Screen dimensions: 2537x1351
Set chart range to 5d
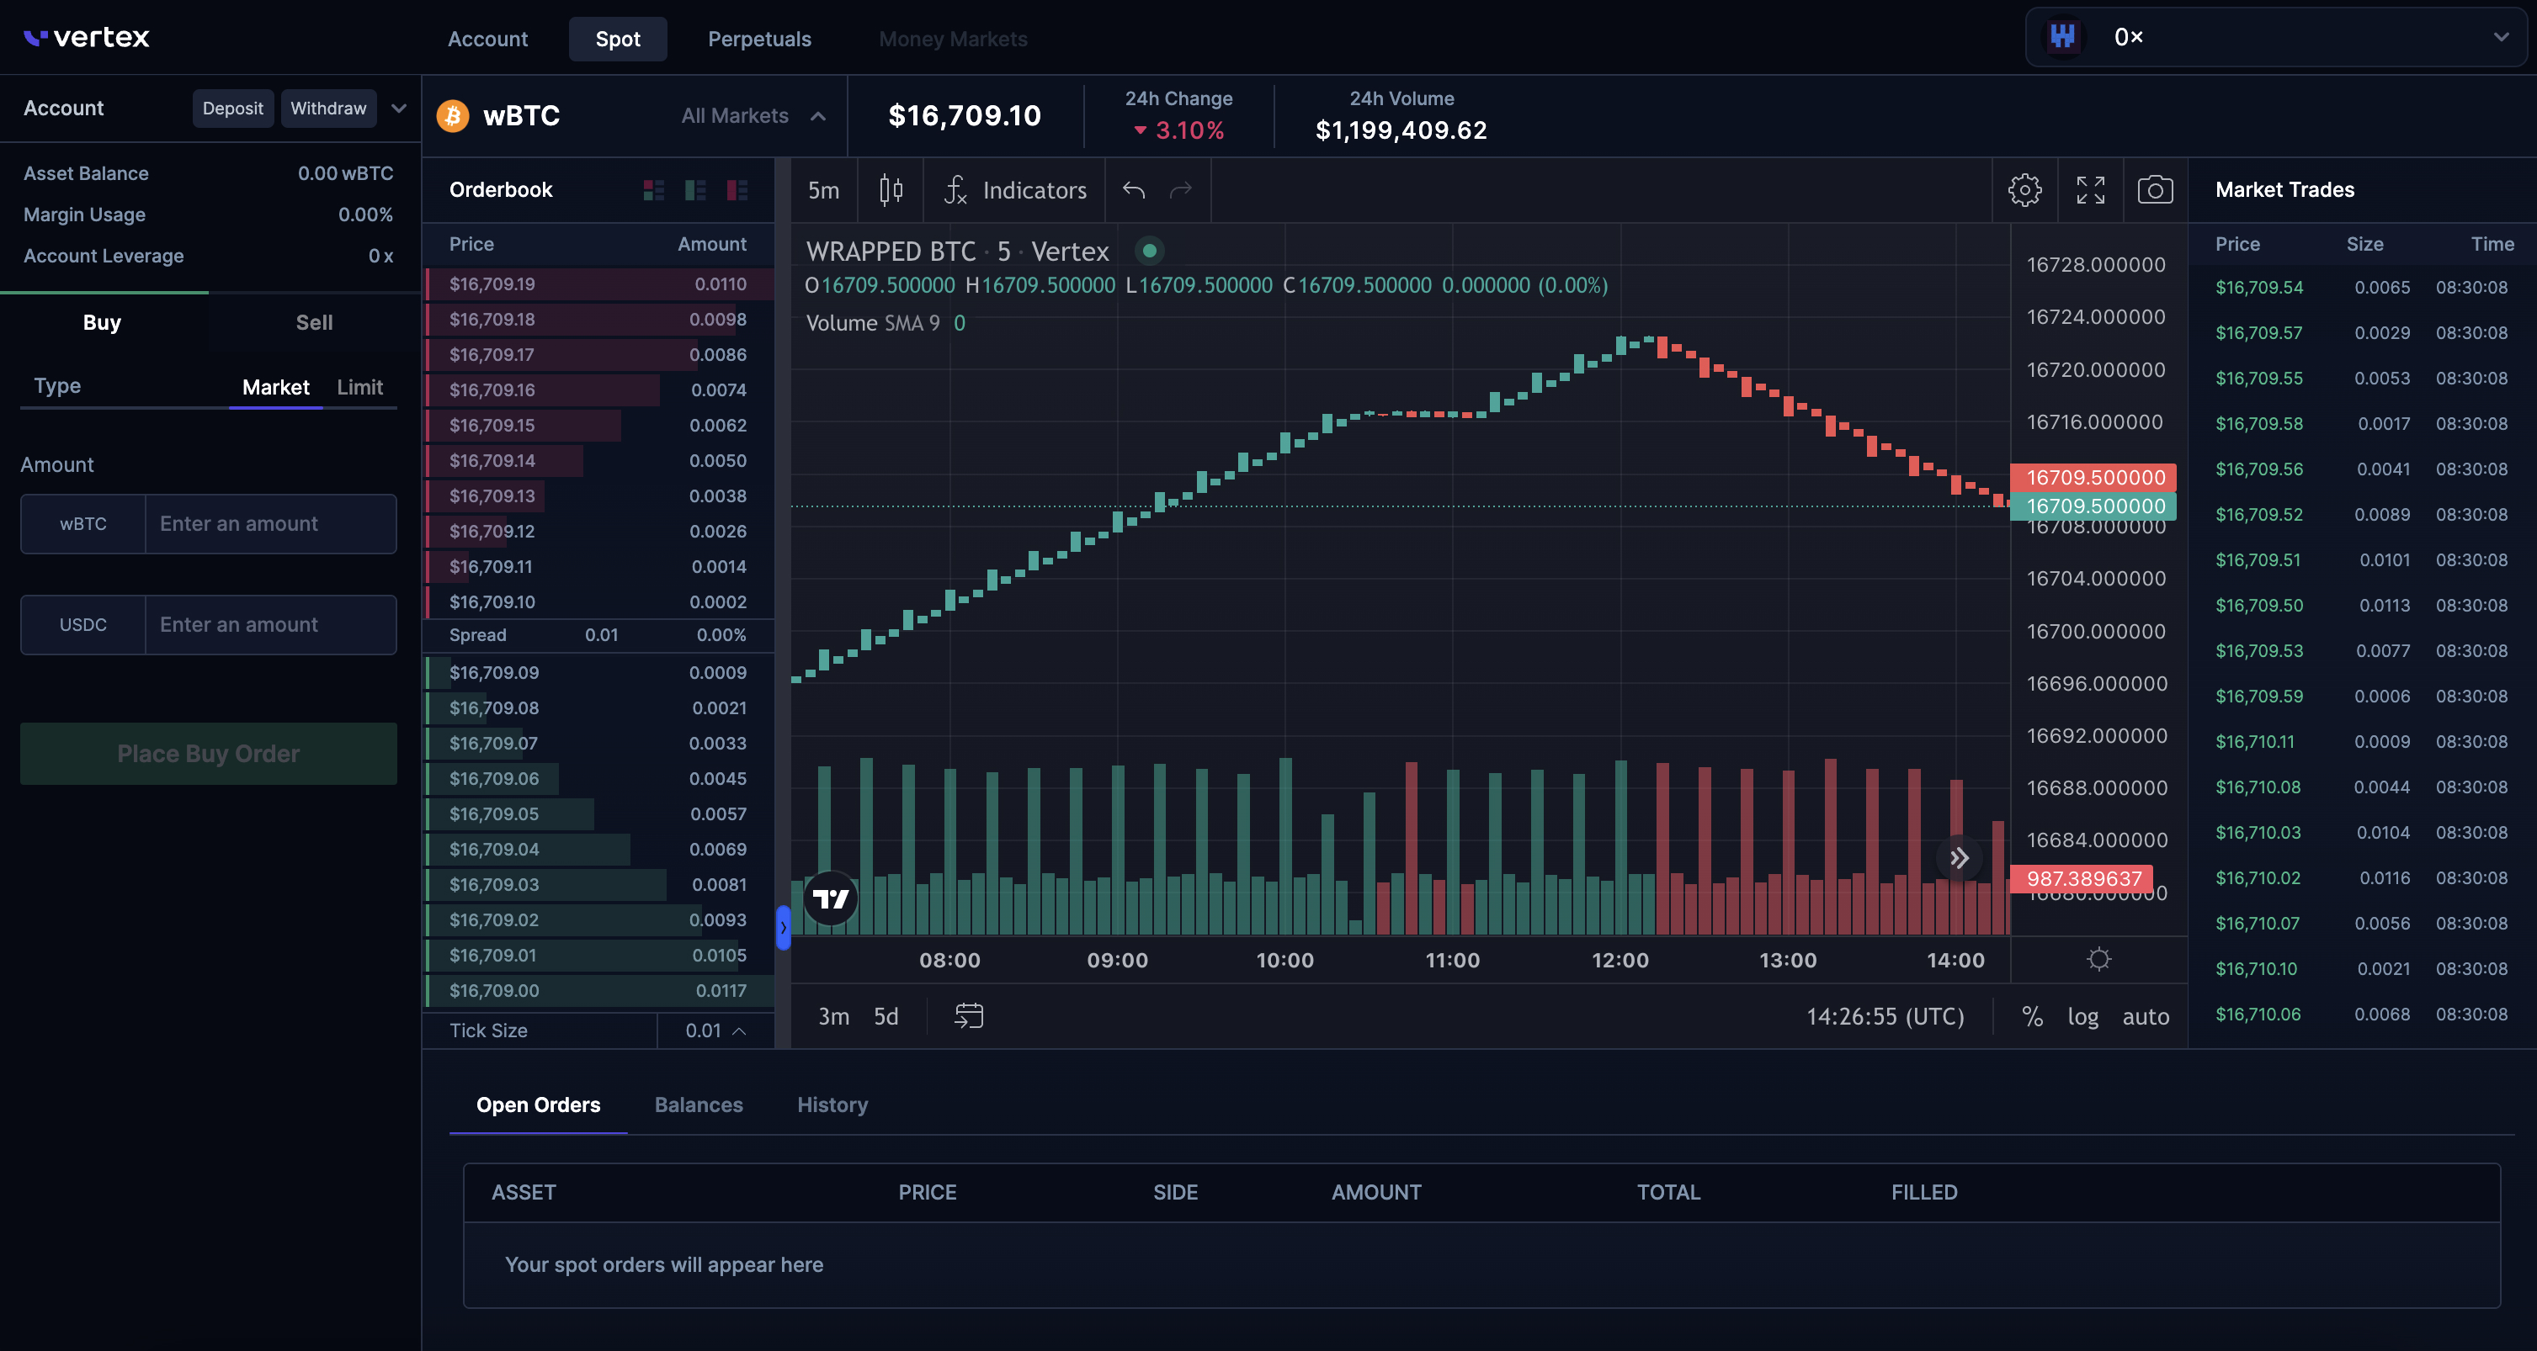coord(886,1016)
